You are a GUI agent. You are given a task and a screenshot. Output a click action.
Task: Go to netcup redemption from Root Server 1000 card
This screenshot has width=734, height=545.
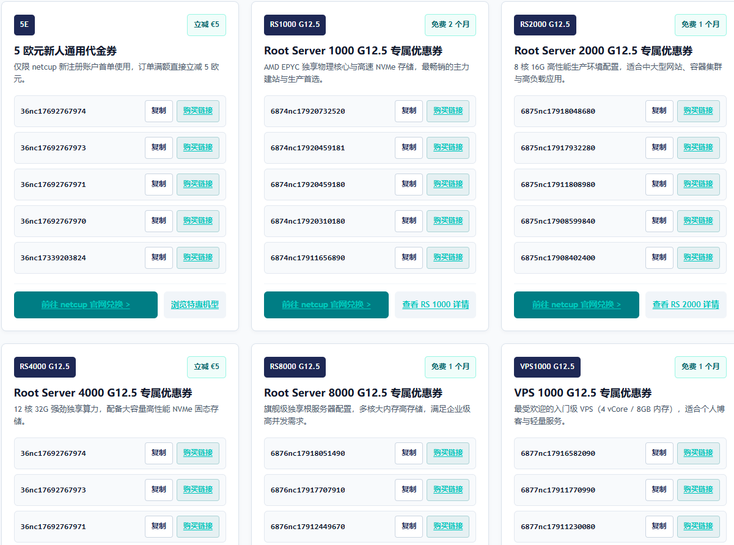point(326,305)
